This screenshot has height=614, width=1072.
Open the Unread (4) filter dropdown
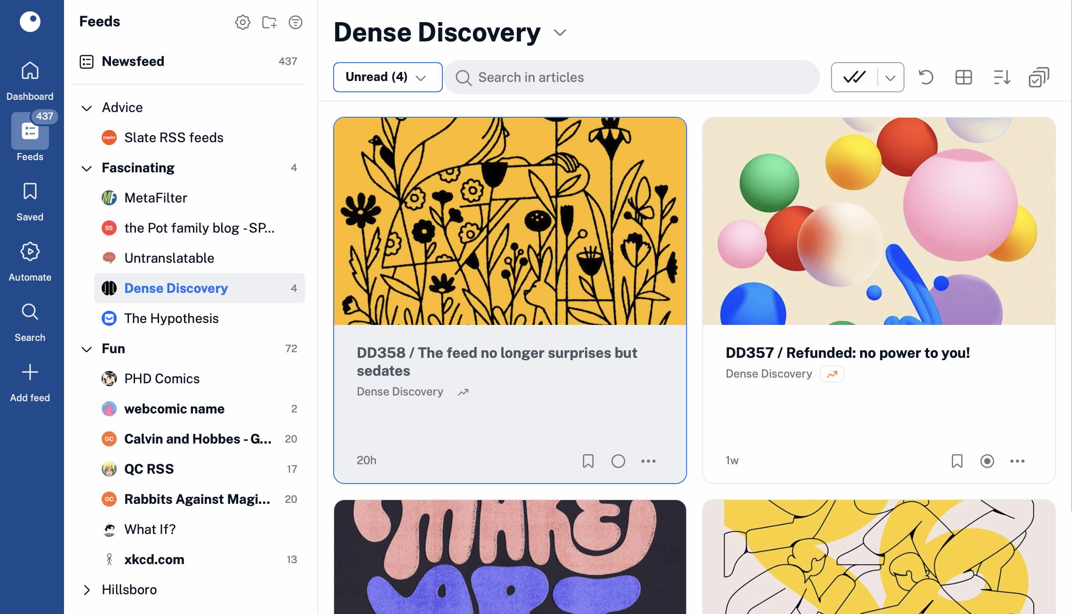click(387, 77)
